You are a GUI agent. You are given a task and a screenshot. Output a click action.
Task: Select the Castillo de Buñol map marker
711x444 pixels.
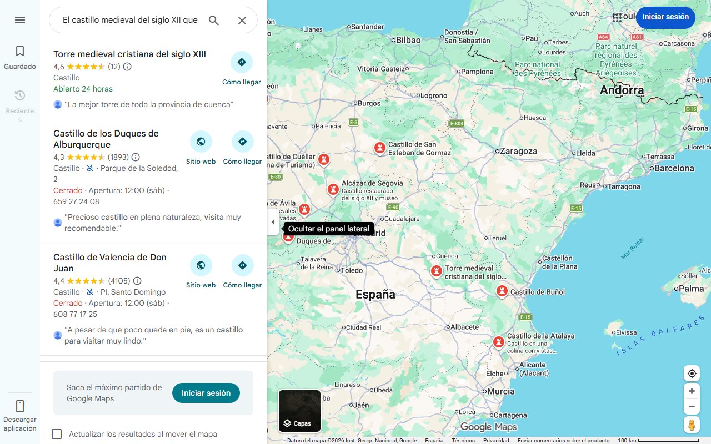point(502,290)
